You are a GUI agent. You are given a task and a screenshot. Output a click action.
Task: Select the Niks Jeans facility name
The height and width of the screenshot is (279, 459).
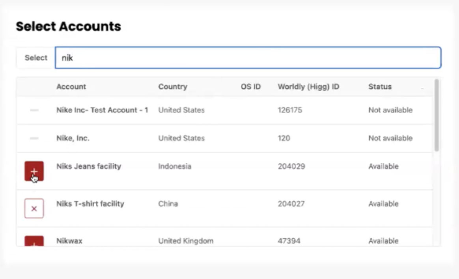[x=89, y=166]
